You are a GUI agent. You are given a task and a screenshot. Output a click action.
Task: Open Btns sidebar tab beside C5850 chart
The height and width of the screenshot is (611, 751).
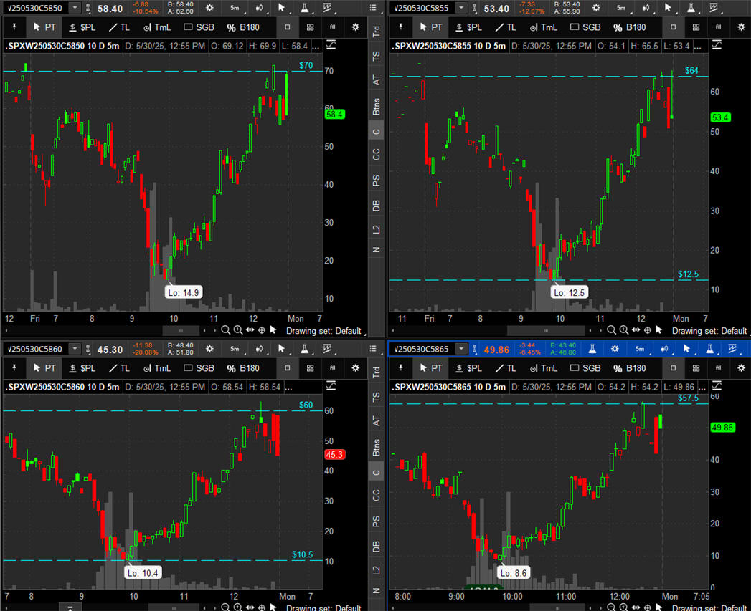(x=377, y=106)
